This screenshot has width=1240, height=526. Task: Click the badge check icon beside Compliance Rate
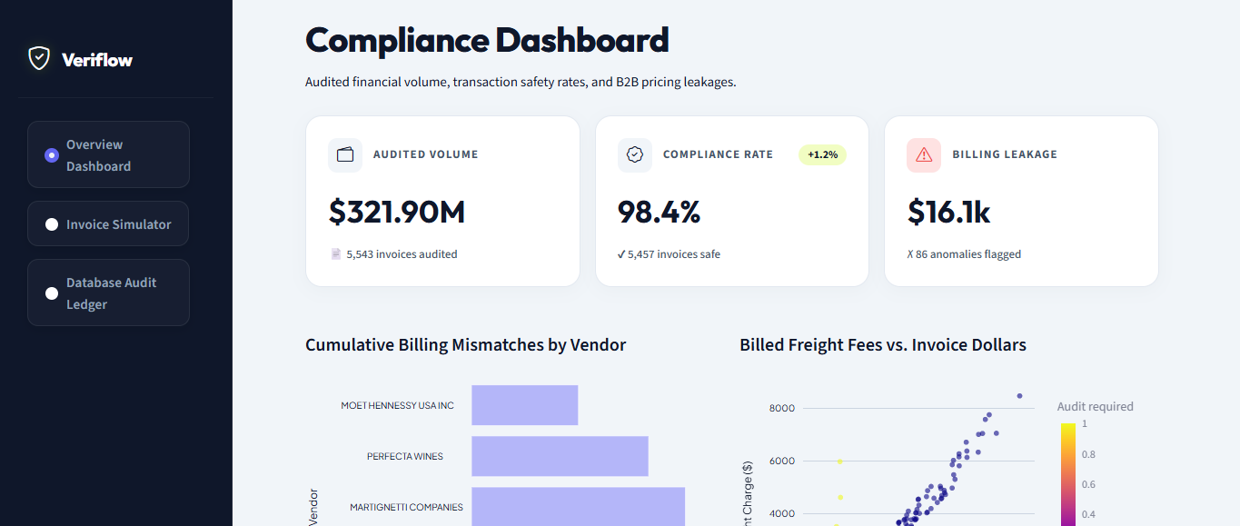click(x=635, y=154)
